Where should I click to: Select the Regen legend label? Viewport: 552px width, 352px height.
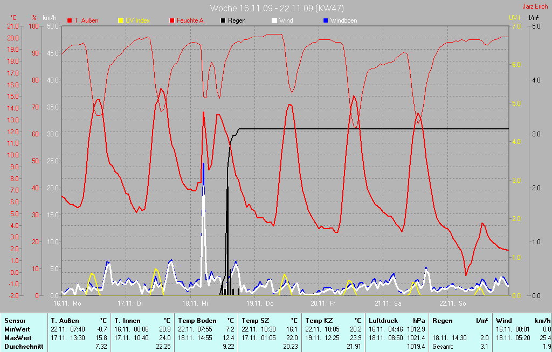[x=237, y=20]
